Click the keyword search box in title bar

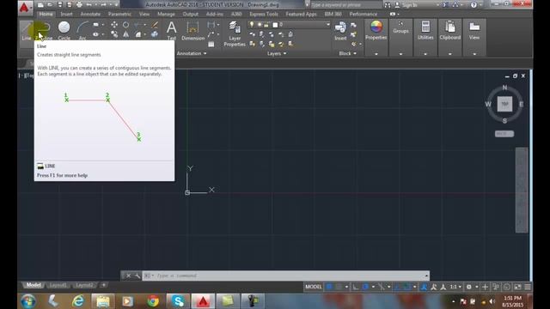click(x=345, y=5)
